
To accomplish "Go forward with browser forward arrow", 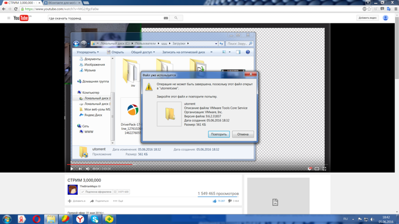I will coord(9,9).
